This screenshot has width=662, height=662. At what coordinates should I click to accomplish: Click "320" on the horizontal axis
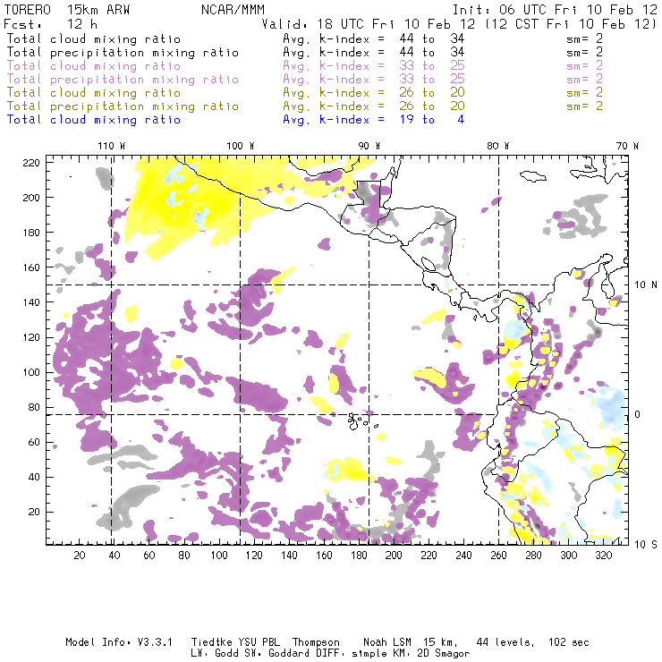pyautogui.click(x=603, y=556)
